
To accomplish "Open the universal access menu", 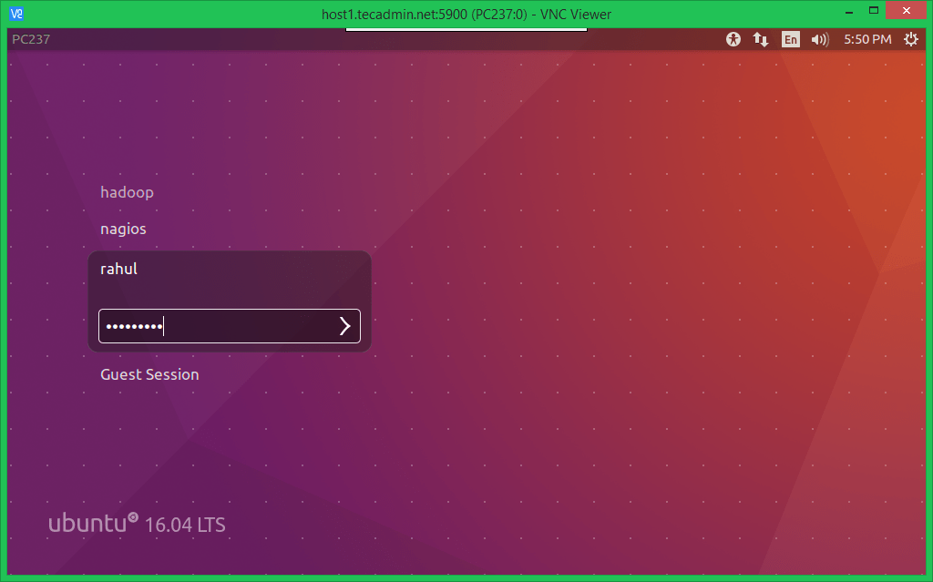I will click(x=733, y=39).
